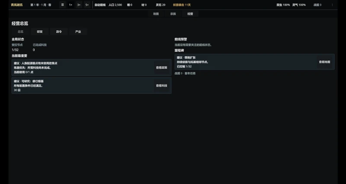
Task: Set game speed to 3×
Action: (79, 5)
